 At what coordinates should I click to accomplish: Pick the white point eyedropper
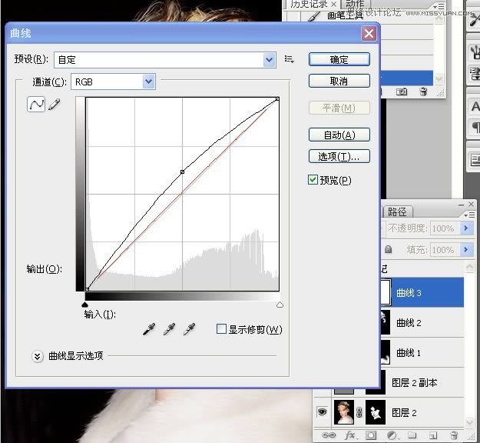click(x=189, y=330)
